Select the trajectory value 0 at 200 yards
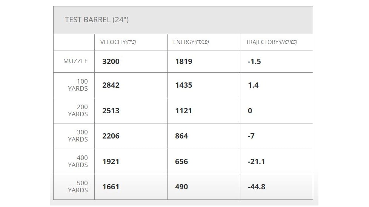 250,111
